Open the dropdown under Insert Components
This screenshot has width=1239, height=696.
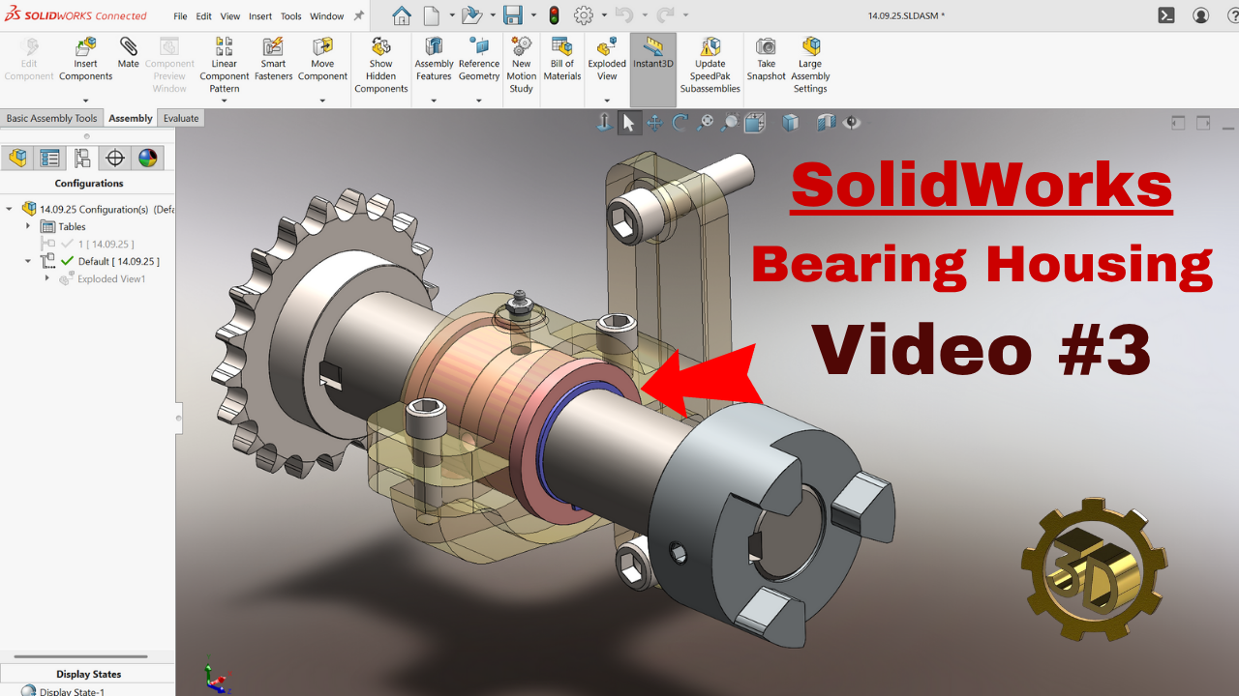click(x=85, y=101)
